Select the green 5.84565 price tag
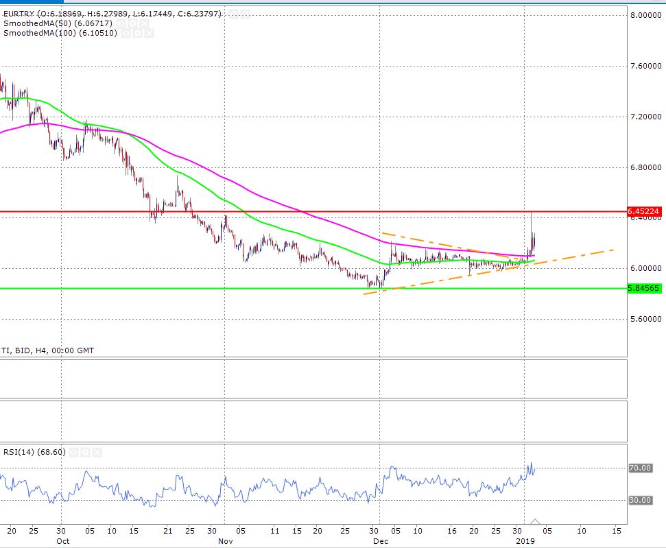Viewport: 666px width, 548px height. coord(644,289)
